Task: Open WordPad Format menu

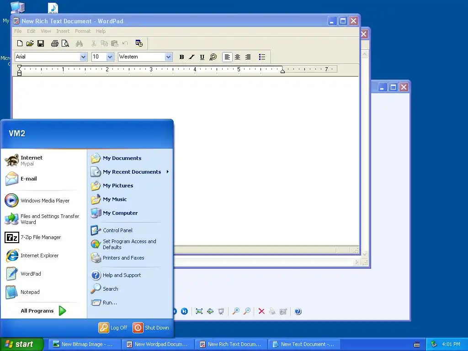Action: click(x=83, y=31)
